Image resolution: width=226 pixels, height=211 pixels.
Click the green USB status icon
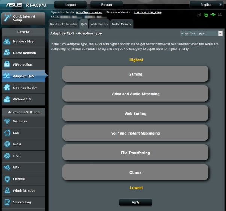pos(213,15)
